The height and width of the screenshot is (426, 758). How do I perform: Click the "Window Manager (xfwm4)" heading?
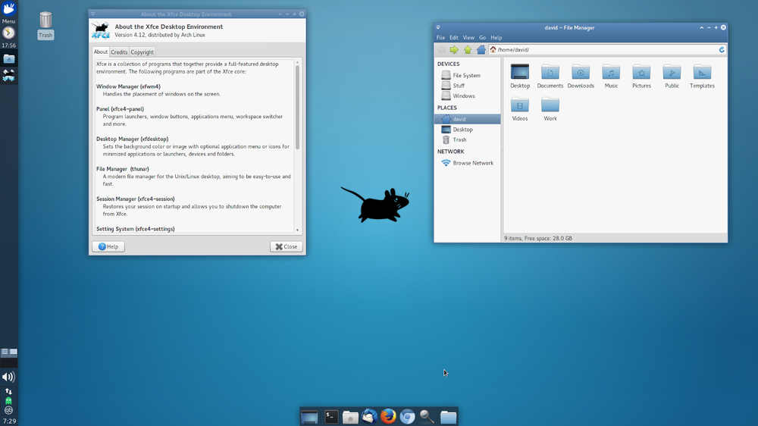pos(128,86)
